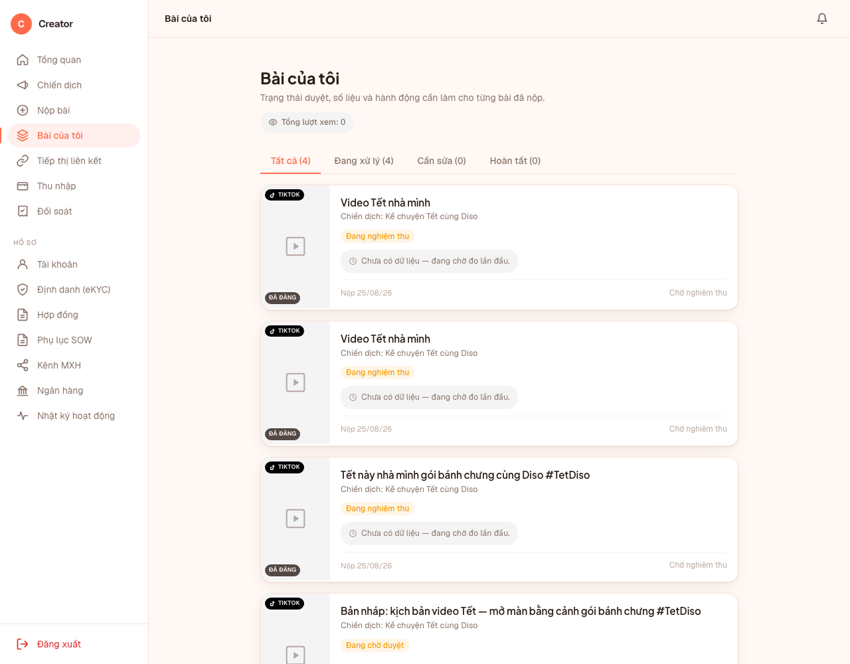Select the Hoàn tất (0) tab
Screen dimensions: 850x664
point(515,161)
